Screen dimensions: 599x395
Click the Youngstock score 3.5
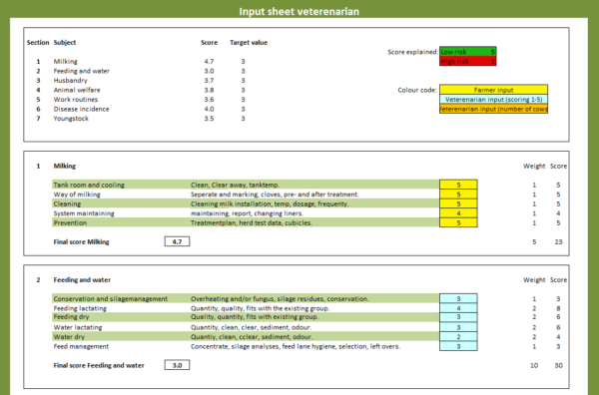(x=209, y=119)
